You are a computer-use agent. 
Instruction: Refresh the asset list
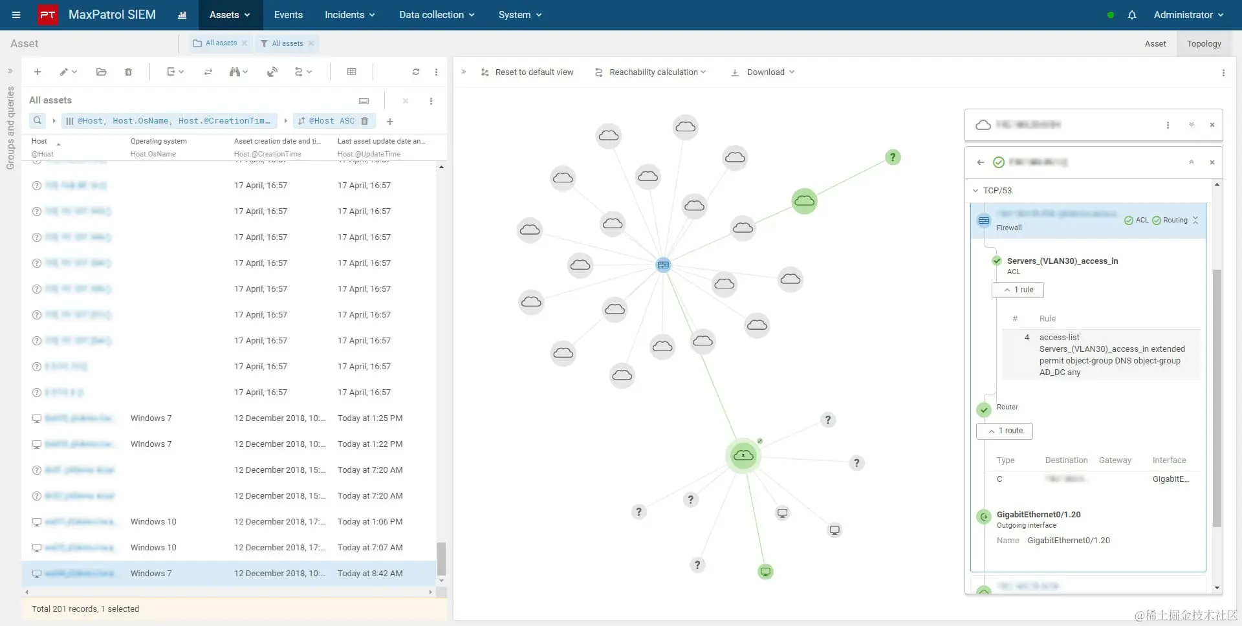point(416,72)
